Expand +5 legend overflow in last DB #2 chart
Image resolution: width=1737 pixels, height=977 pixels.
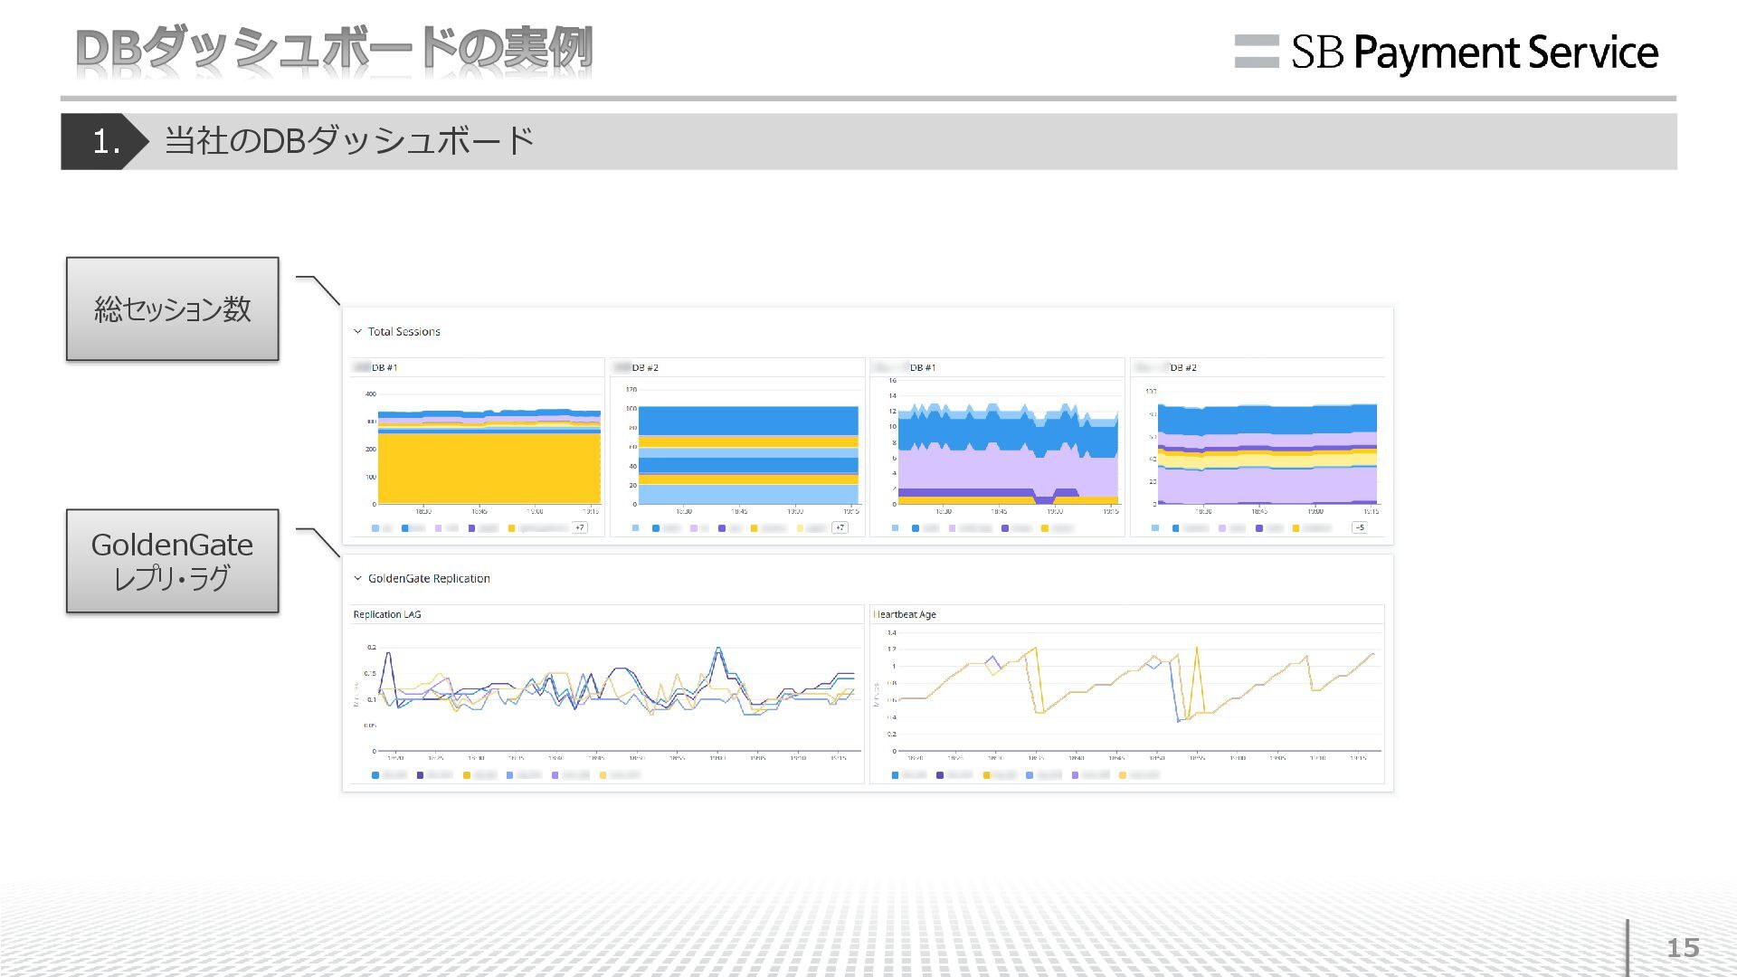coord(1360,527)
